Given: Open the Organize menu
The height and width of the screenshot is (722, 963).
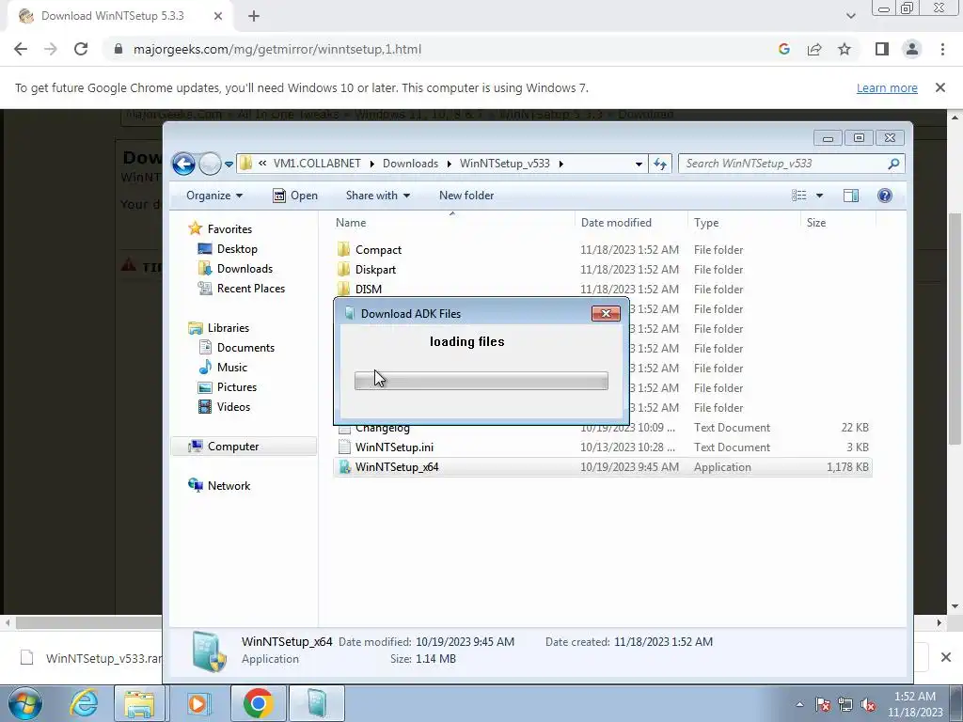Looking at the screenshot, I should click(214, 196).
